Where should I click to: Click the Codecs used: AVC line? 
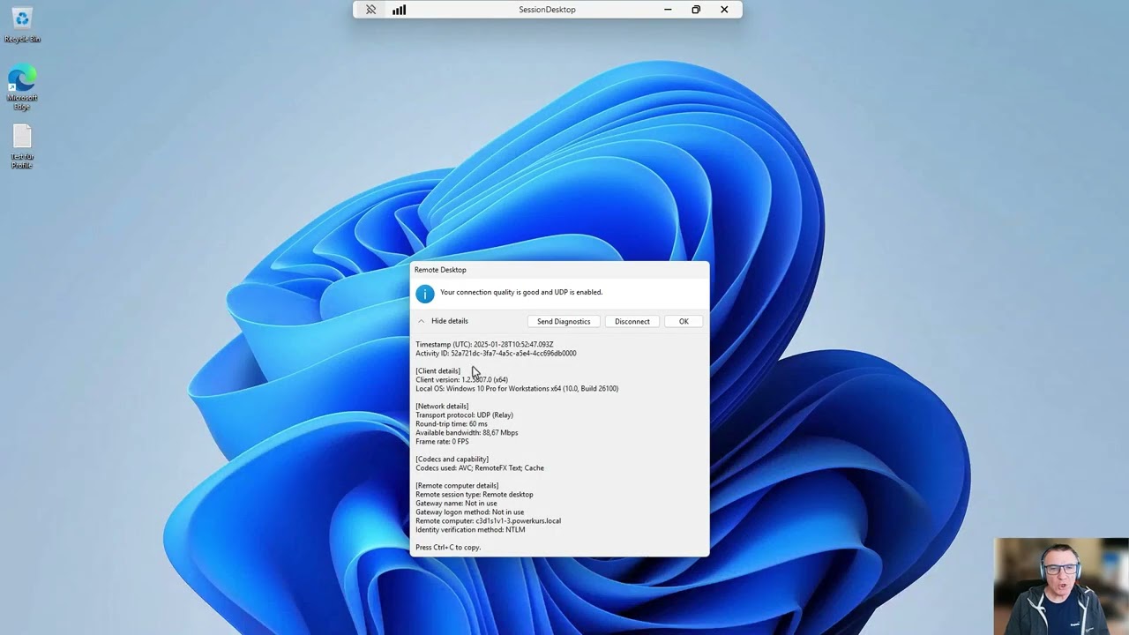tap(480, 467)
